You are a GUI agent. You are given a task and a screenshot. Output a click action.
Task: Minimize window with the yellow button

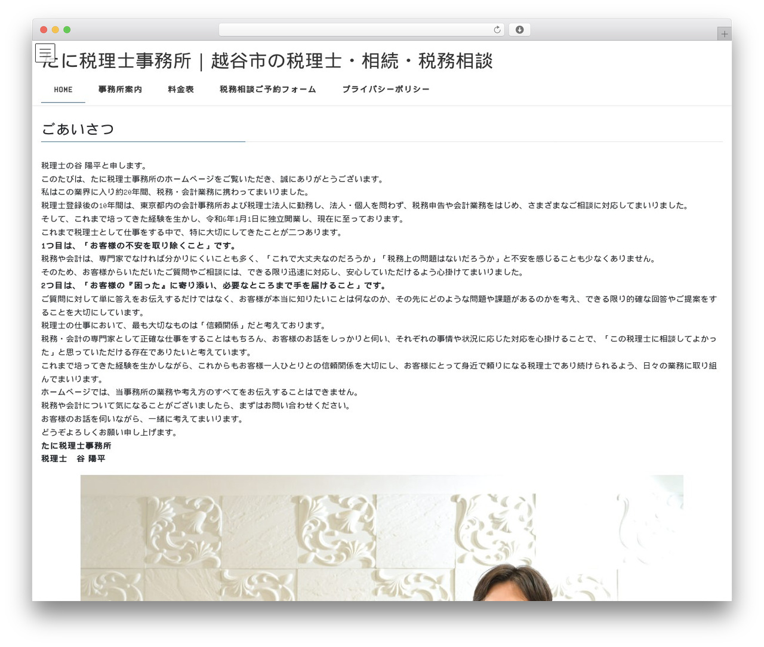[56, 30]
